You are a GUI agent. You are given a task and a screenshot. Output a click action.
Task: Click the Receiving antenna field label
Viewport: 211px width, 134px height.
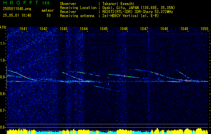77,16
